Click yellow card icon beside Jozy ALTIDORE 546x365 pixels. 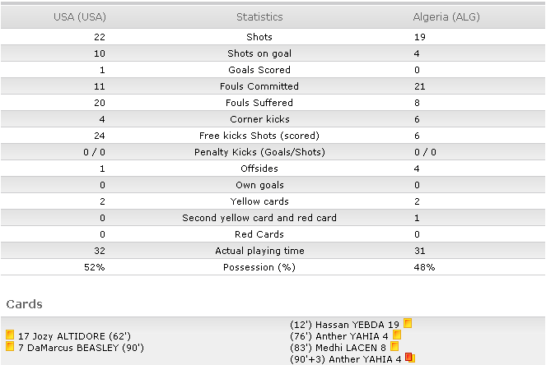click(x=10, y=335)
